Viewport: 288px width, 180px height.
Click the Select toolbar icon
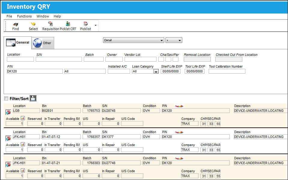[33, 24]
